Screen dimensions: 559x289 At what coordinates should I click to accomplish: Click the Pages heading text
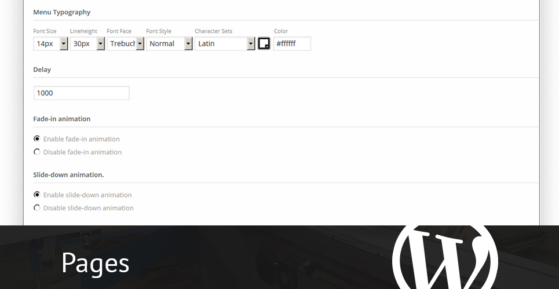point(95,264)
